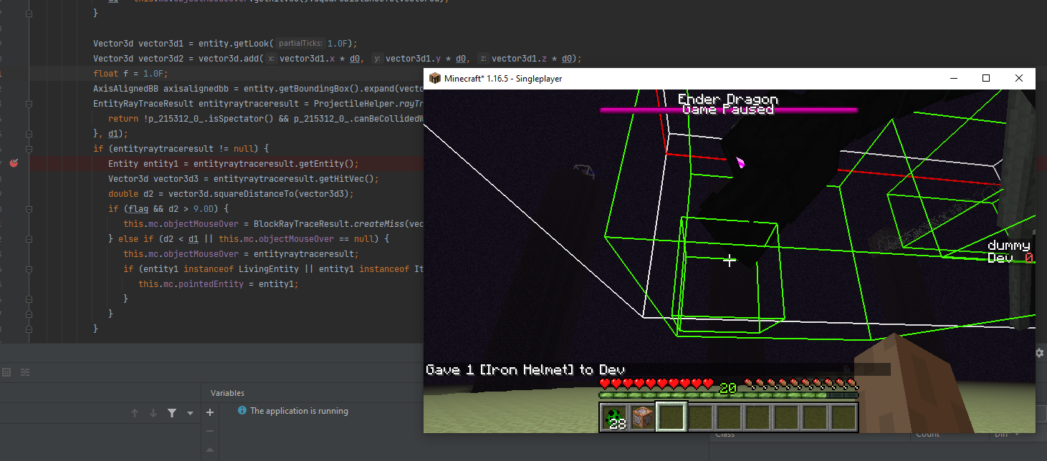Viewport: 1047px width, 461px height.
Task: Click the Ender Dragon boss health bar
Action: [x=729, y=110]
